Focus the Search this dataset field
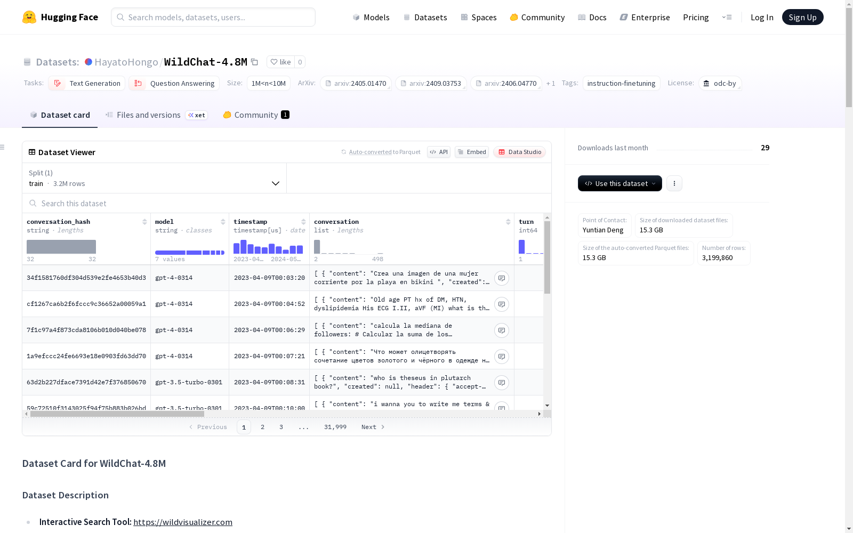Screen dimensions: 853x533 tap(287, 203)
